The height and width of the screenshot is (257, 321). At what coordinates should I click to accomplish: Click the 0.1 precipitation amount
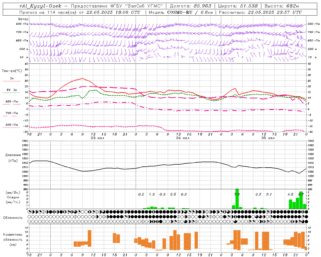[x=269, y=195]
